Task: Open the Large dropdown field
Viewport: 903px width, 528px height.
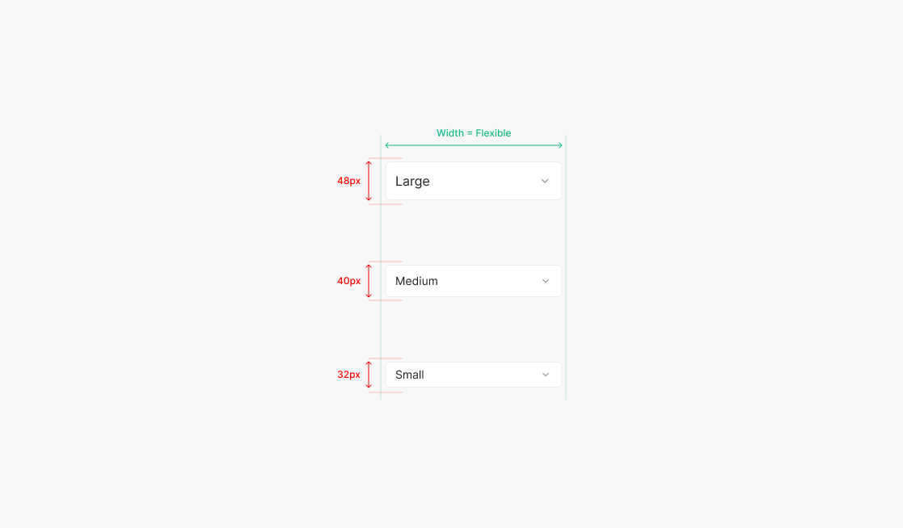Action: [x=473, y=181]
